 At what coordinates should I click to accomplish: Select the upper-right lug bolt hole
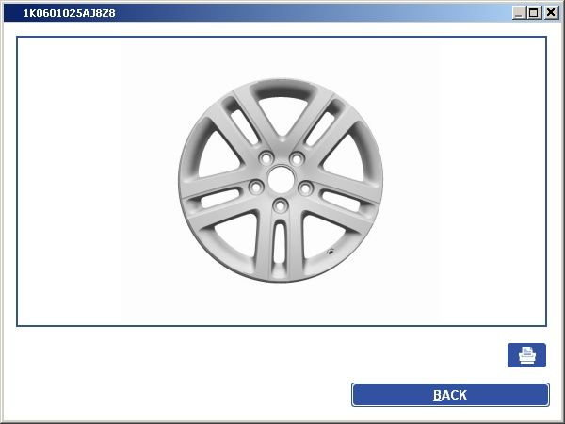[x=296, y=157]
